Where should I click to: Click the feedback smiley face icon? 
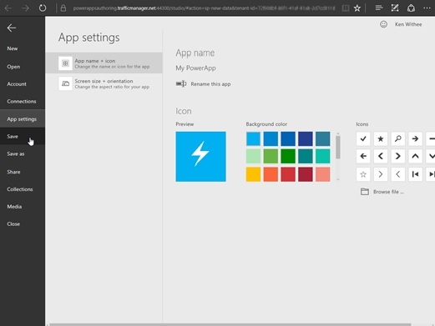[383, 24]
